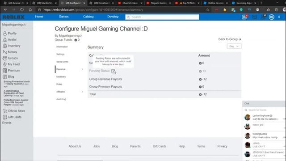286x161 pixels.
Task: Open a new browser tab
Action: click(x=261, y=3)
